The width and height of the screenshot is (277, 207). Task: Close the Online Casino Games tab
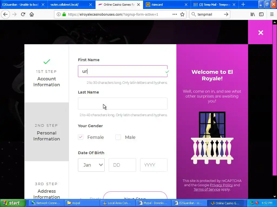point(138,5)
